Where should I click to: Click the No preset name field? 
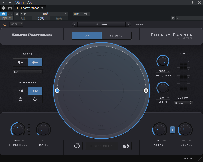coord(101,24)
